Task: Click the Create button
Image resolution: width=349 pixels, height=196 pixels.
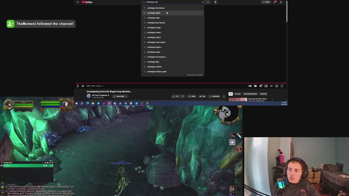Action: point(266,2)
